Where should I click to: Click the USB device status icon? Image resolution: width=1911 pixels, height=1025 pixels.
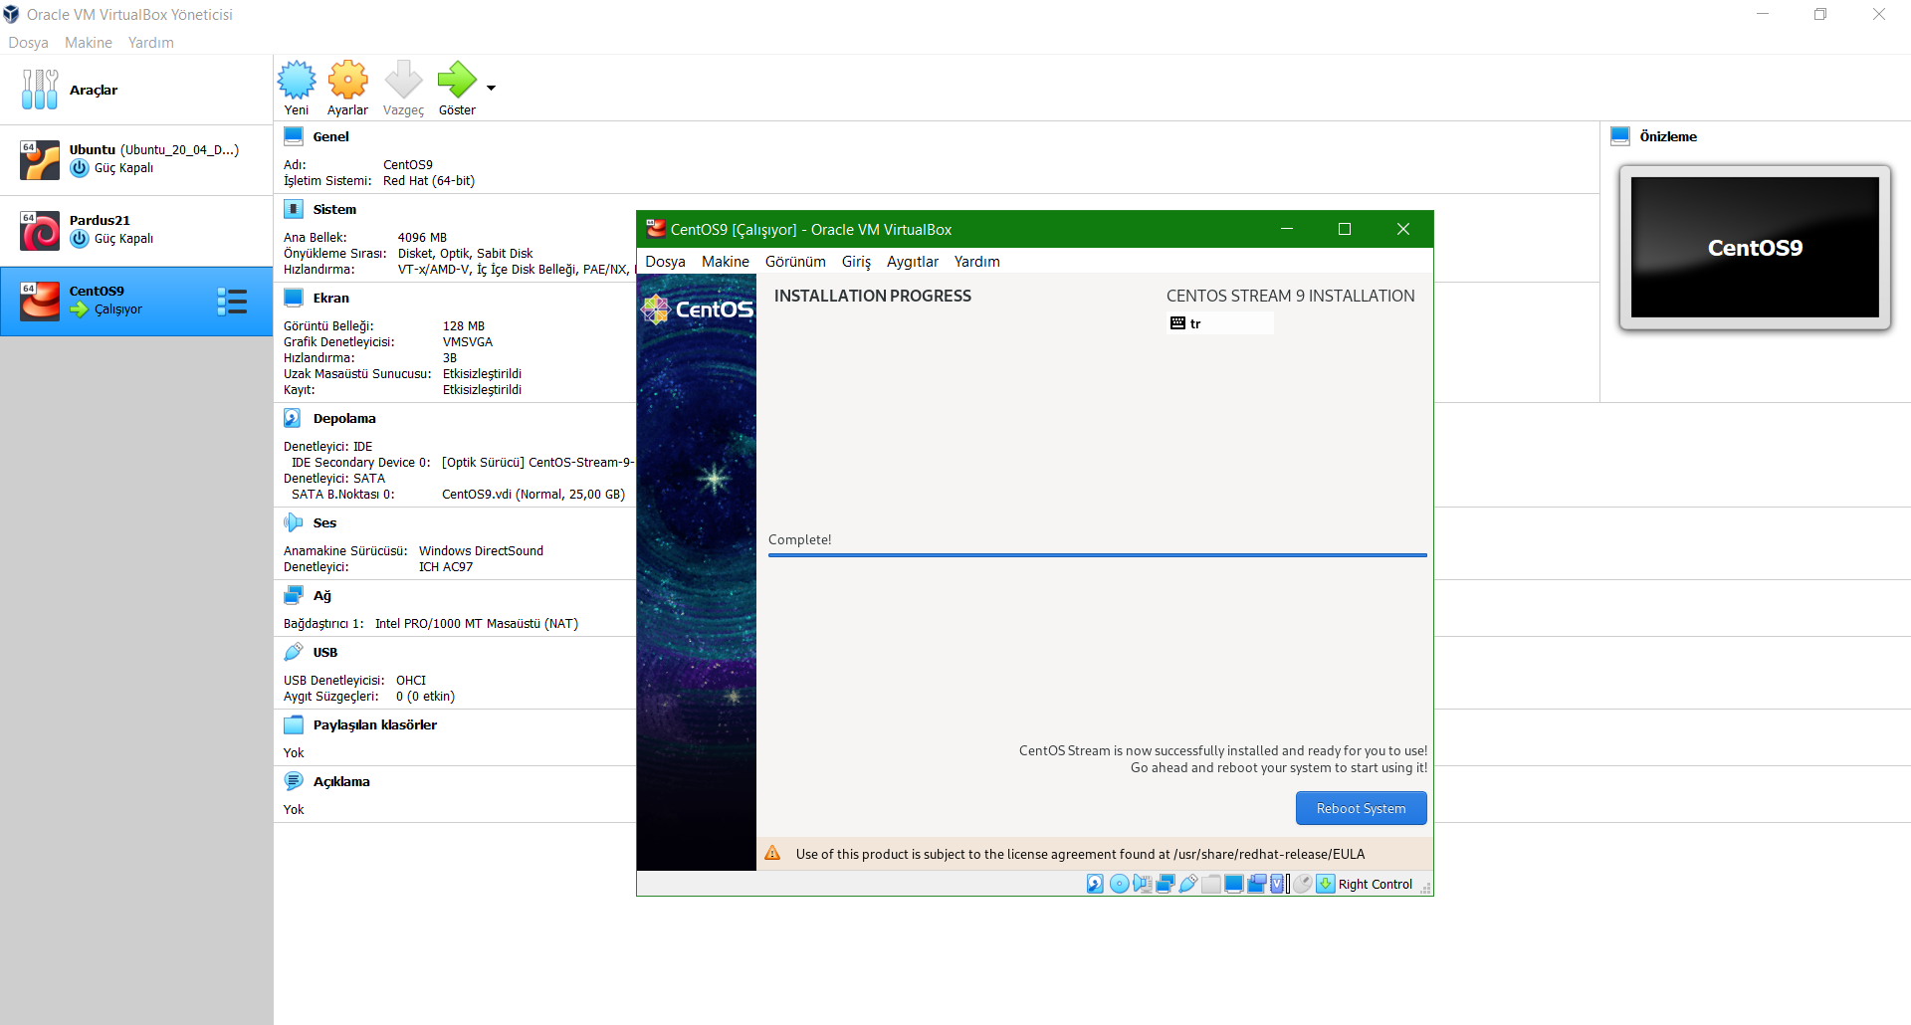click(1188, 884)
